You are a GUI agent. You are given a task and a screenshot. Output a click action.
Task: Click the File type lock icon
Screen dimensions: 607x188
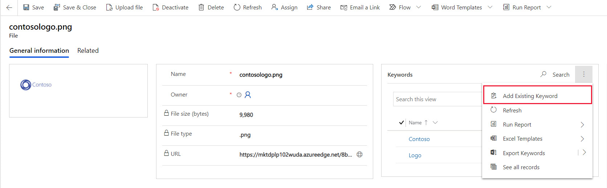click(x=166, y=133)
